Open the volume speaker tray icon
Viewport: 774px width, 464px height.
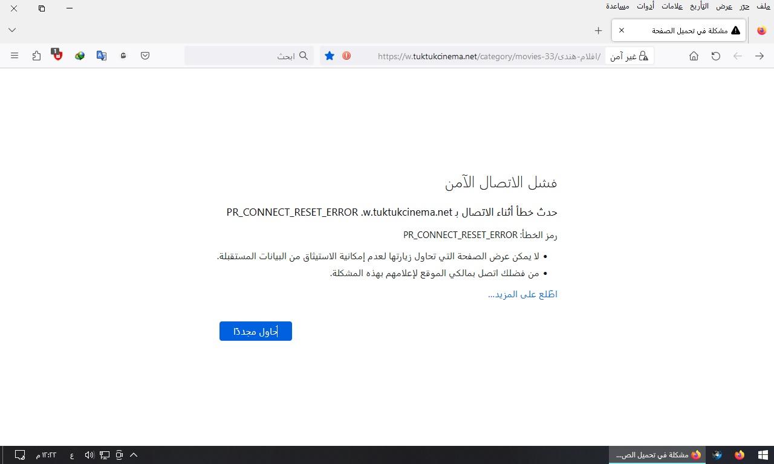pyautogui.click(x=89, y=455)
